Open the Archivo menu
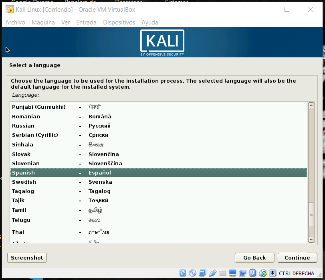This screenshot has height=280, width=325. coord(15,22)
